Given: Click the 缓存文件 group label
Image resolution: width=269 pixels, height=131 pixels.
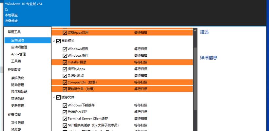Looking at the screenshot, I should (x=68, y=97).
